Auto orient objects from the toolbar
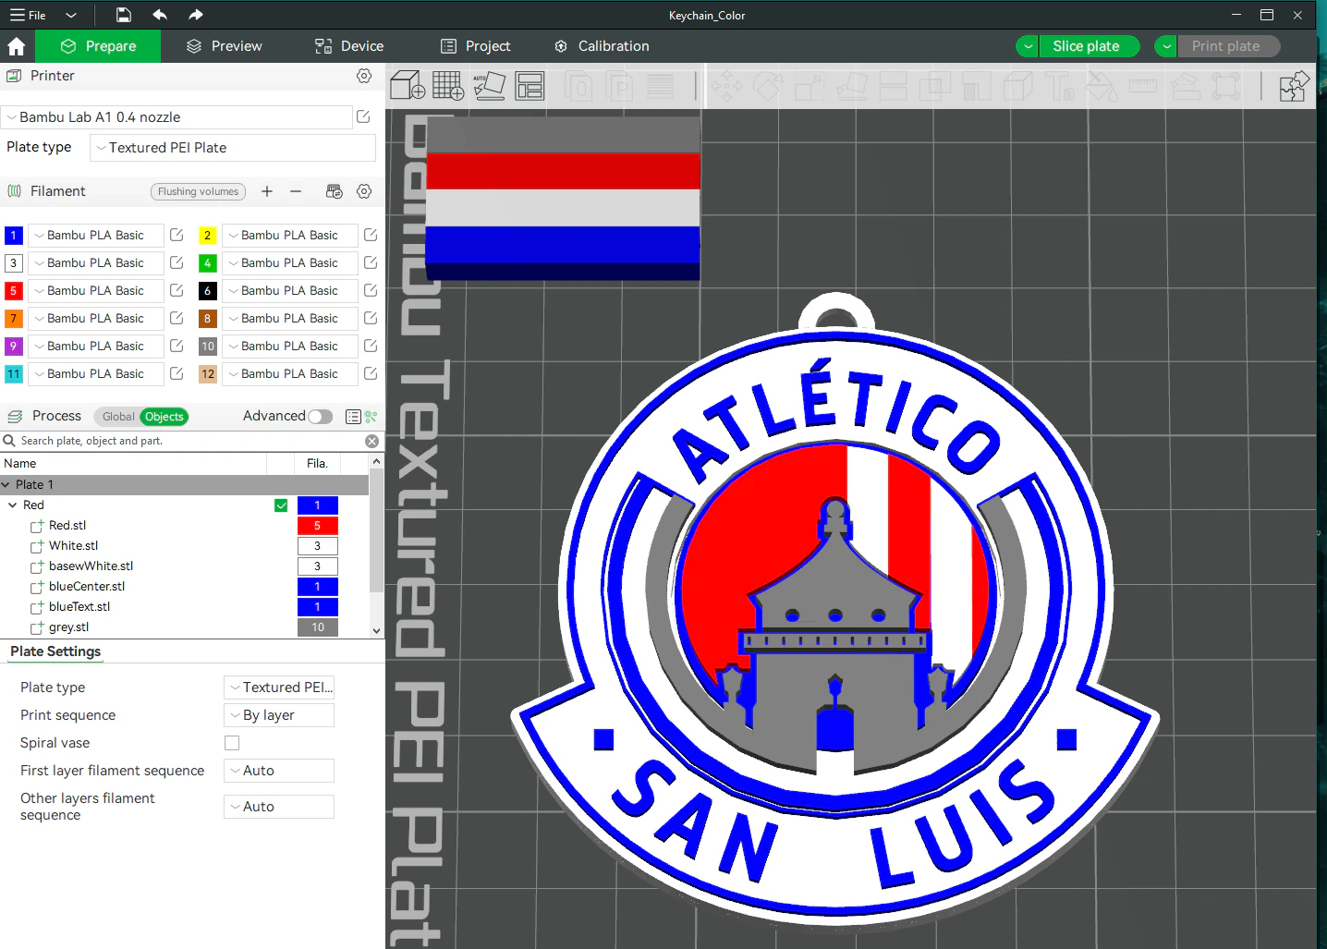 pyautogui.click(x=489, y=86)
